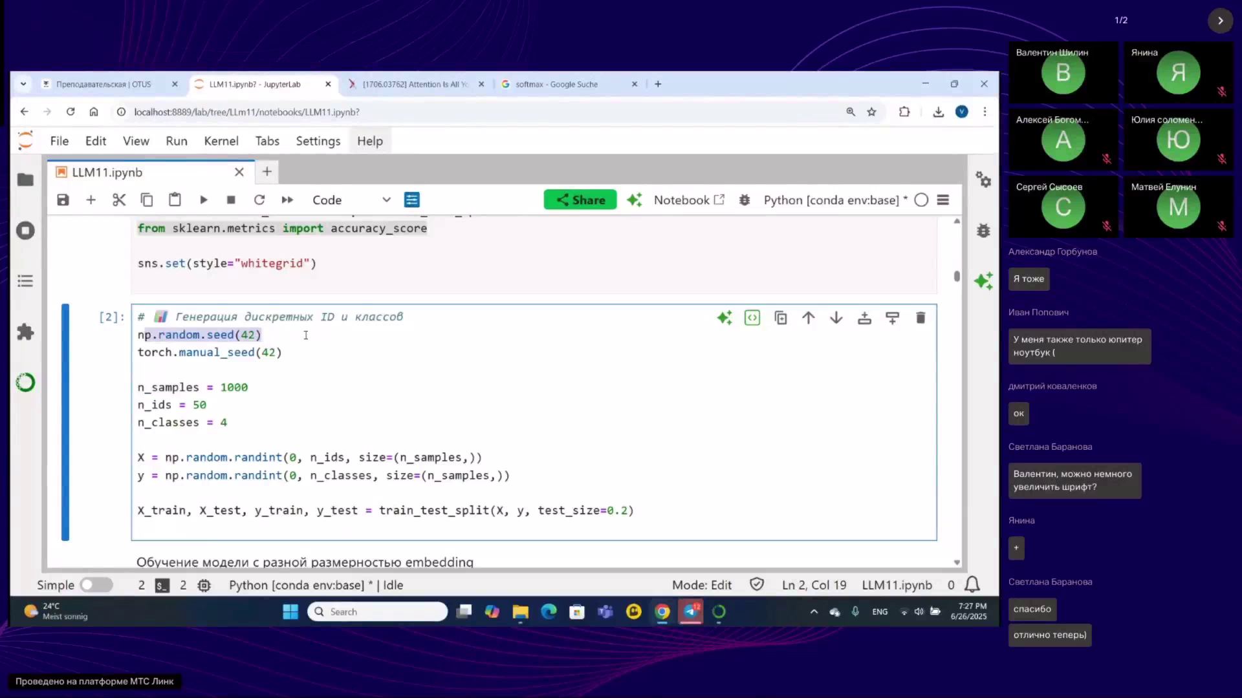Click the Windows taskbar Search box

click(x=378, y=612)
